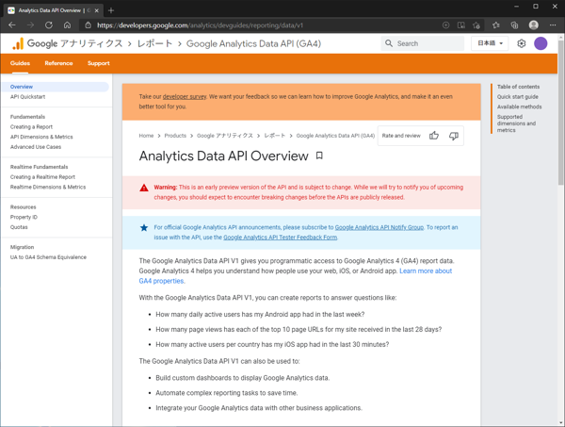Open the browser Settings and more menu

pos(553,25)
